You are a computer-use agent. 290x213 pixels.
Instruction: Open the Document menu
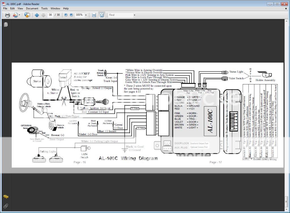point(32,8)
